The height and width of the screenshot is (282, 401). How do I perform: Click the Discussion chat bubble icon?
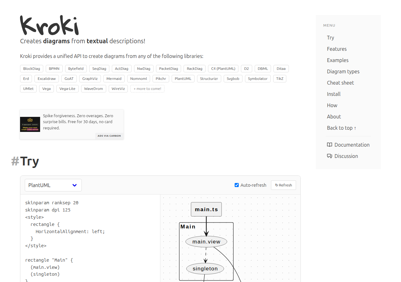(x=330, y=156)
